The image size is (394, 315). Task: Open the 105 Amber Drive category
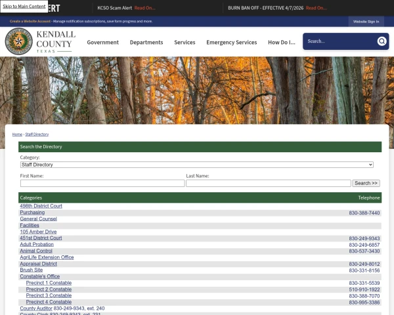click(x=39, y=232)
